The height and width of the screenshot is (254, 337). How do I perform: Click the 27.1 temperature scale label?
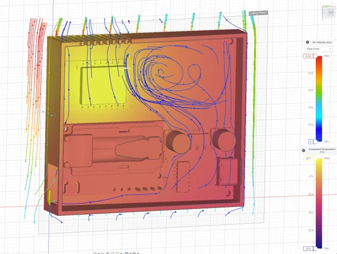click(311, 177)
